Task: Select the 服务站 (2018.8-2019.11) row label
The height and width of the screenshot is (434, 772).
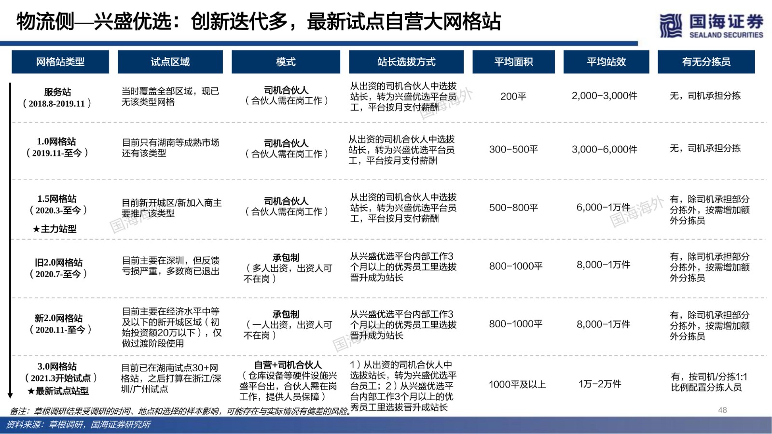Action: point(57,98)
